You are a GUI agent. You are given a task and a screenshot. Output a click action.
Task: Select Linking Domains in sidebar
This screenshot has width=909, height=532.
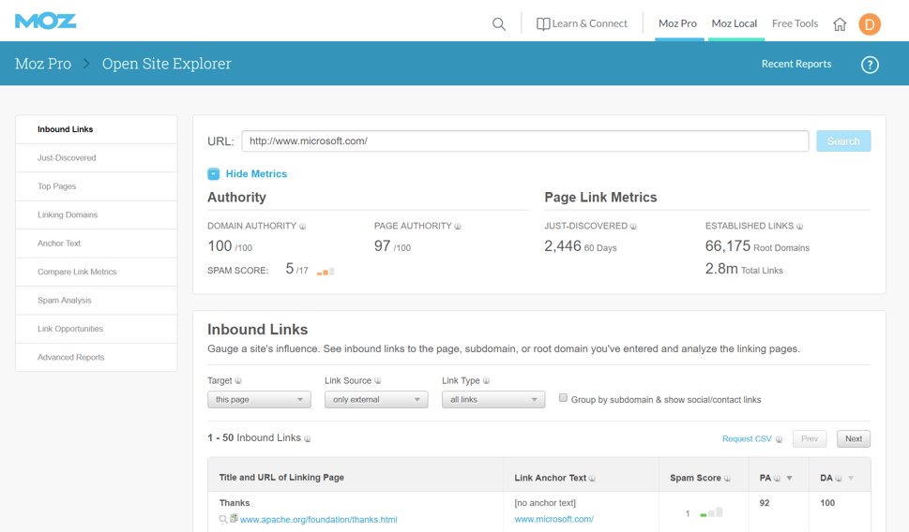pyautogui.click(x=97, y=214)
